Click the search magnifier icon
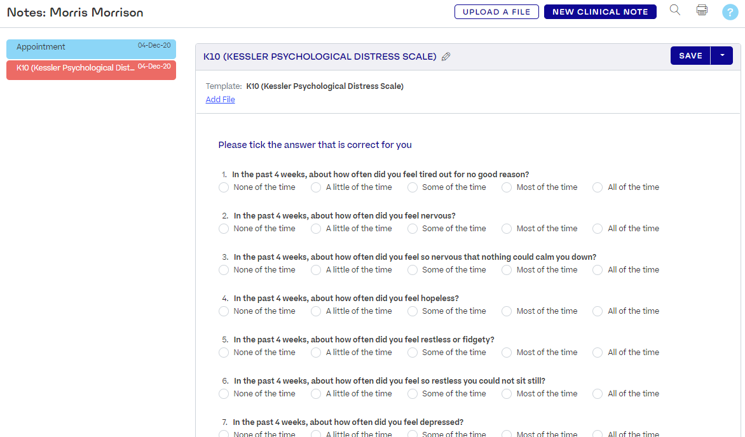The height and width of the screenshot is (437, 745). tap(674, 11)
